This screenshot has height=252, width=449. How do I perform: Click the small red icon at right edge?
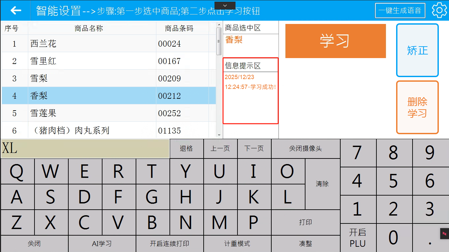pyautogui.click(x=444, y=234)
